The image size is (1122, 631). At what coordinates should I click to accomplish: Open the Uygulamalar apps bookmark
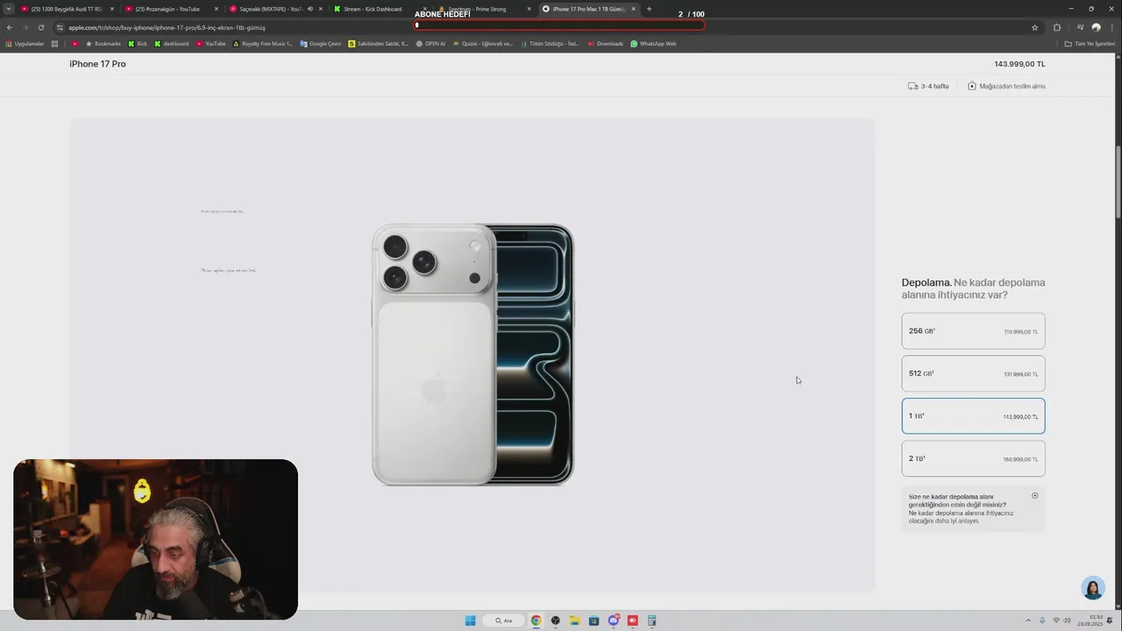coord(25,44)
